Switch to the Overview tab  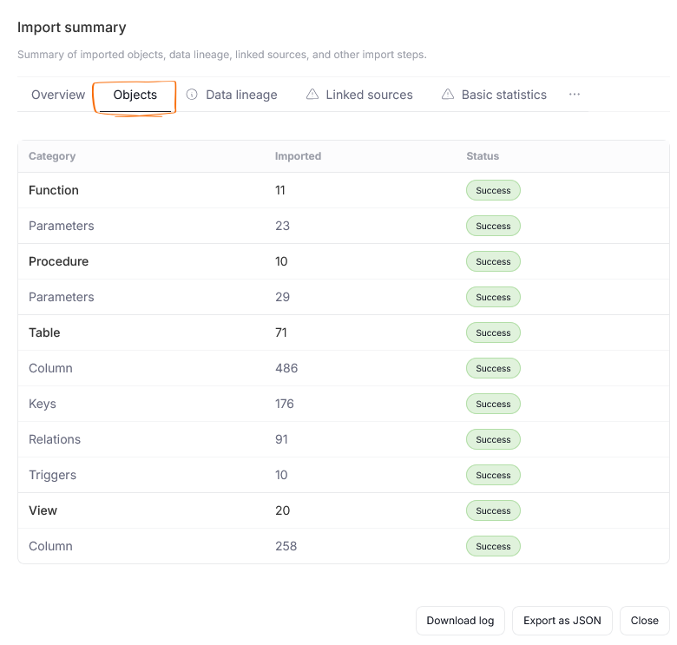click(58, 95)
